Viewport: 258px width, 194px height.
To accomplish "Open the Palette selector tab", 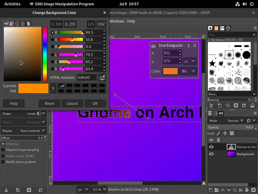I will click(28, 23).
